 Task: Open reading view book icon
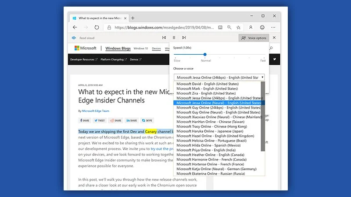coord(220,27)
